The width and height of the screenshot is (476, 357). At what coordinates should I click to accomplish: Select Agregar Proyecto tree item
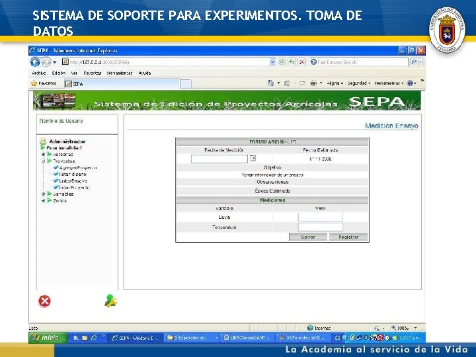tap(78, 167)
